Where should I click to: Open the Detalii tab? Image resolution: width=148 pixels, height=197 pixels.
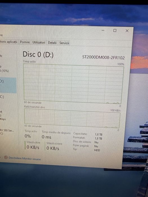click(52, 43)
